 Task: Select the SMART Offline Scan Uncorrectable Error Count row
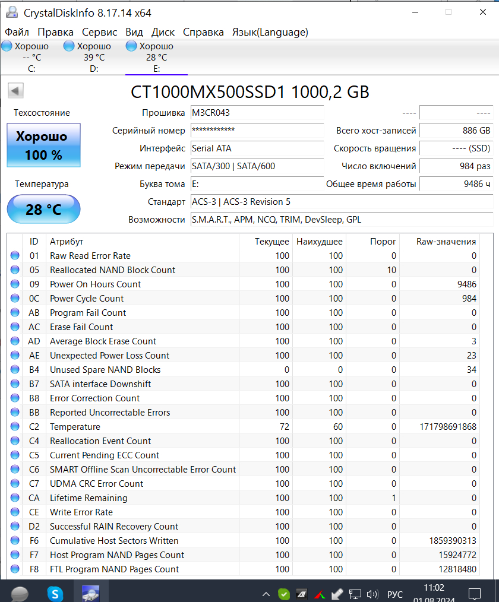[243, 469]
